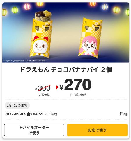Click the 店頭価格 label

click(44, 95)
